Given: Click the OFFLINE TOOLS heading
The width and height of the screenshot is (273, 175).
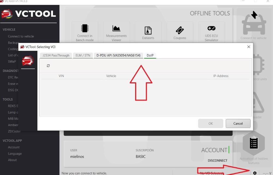Looking at the screenshot, I should [210, 13].
